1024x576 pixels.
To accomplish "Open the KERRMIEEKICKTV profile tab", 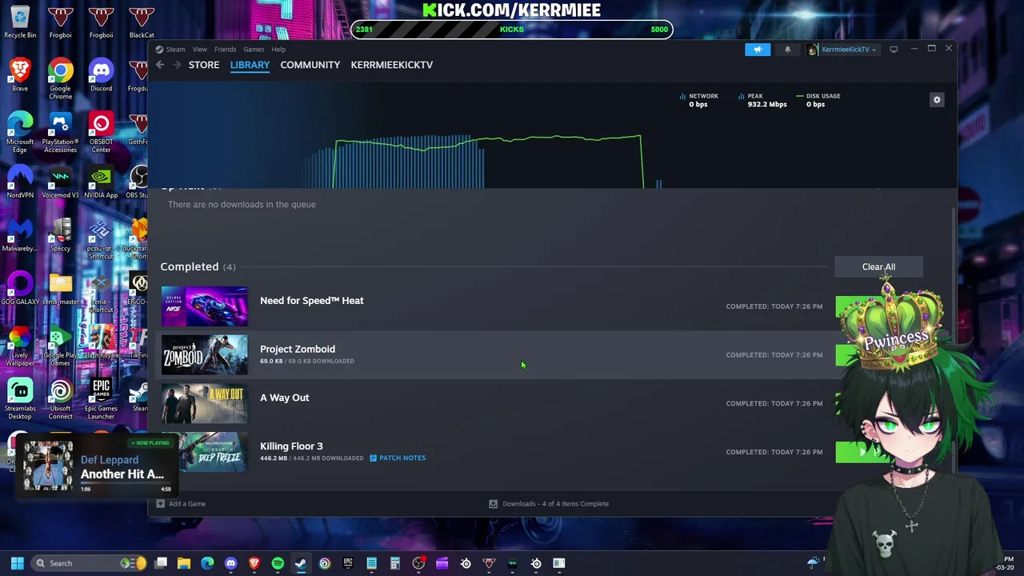I will point(392,65).
